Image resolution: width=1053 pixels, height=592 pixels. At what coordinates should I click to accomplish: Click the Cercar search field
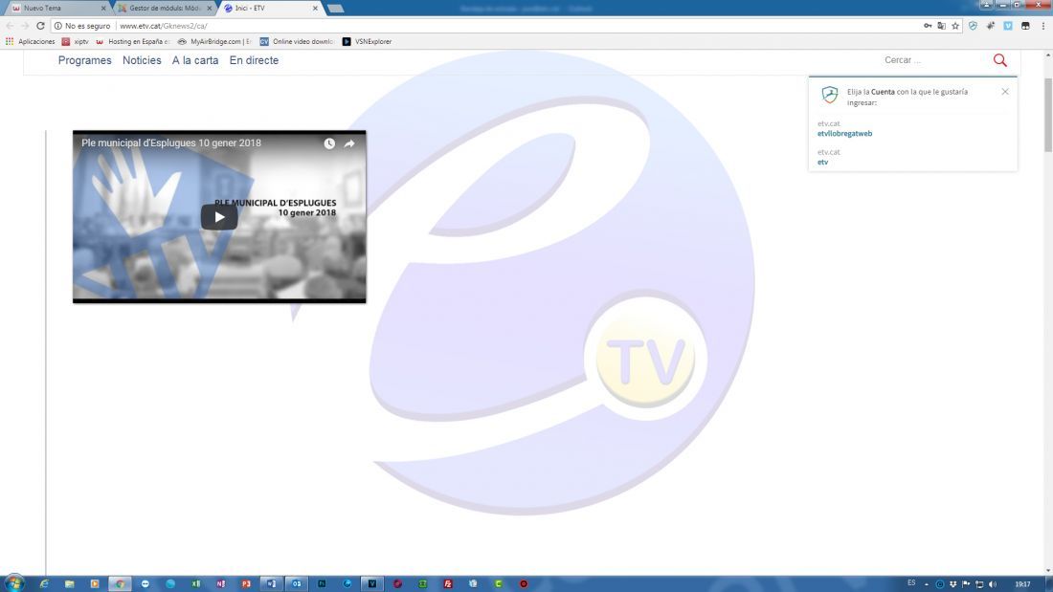point(933,60)
